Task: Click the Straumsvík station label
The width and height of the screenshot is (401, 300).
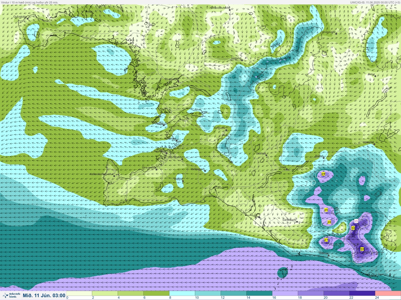Action: coord(149,168)
